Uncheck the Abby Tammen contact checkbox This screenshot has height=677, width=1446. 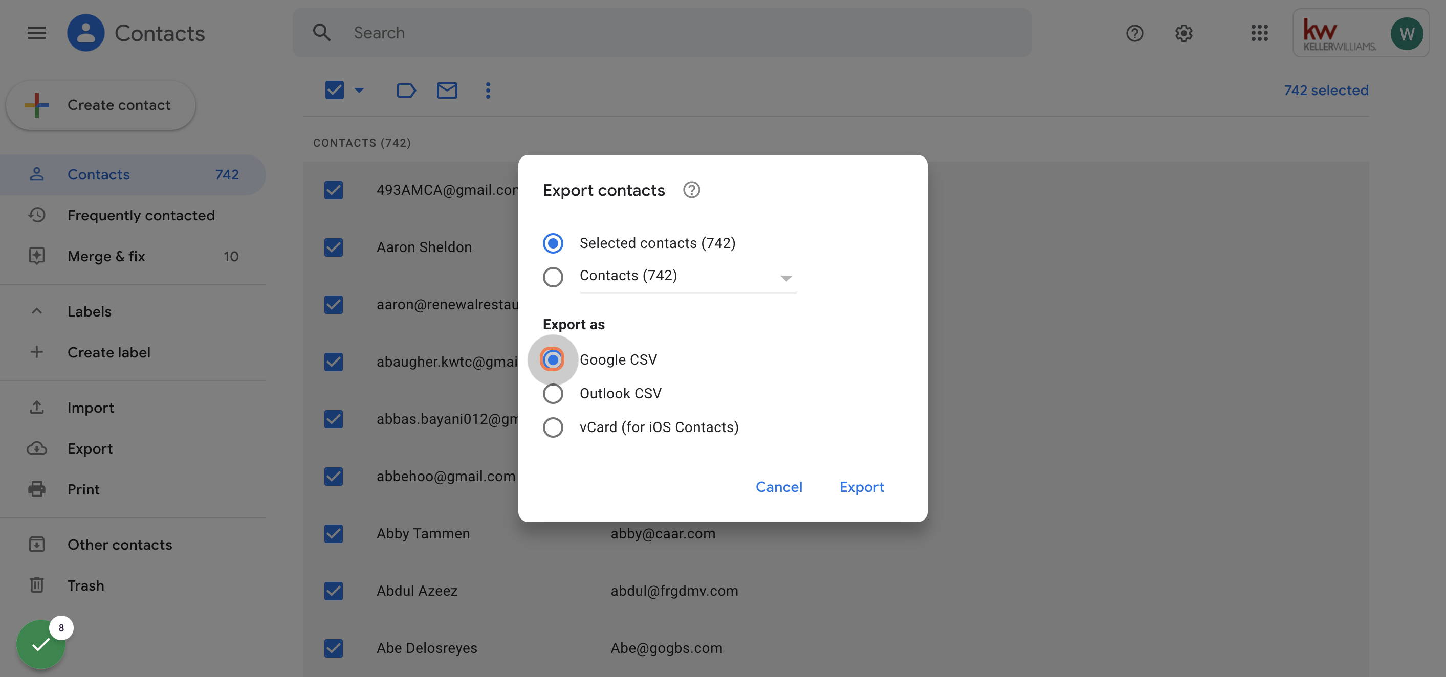(334, 533)
